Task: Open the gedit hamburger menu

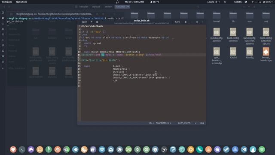Action: click(x=186, y=22)
